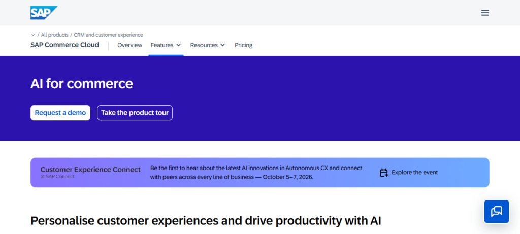Expand the breadcrumb chevron before All products
This screenshot has height=234, width=520.
pyautogui.click(x=33, y=35)
